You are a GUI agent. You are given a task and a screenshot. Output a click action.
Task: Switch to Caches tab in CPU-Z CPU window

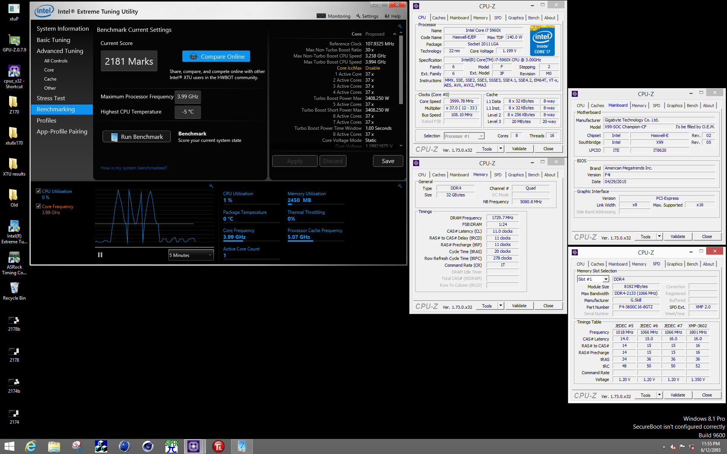click(438, 18)
